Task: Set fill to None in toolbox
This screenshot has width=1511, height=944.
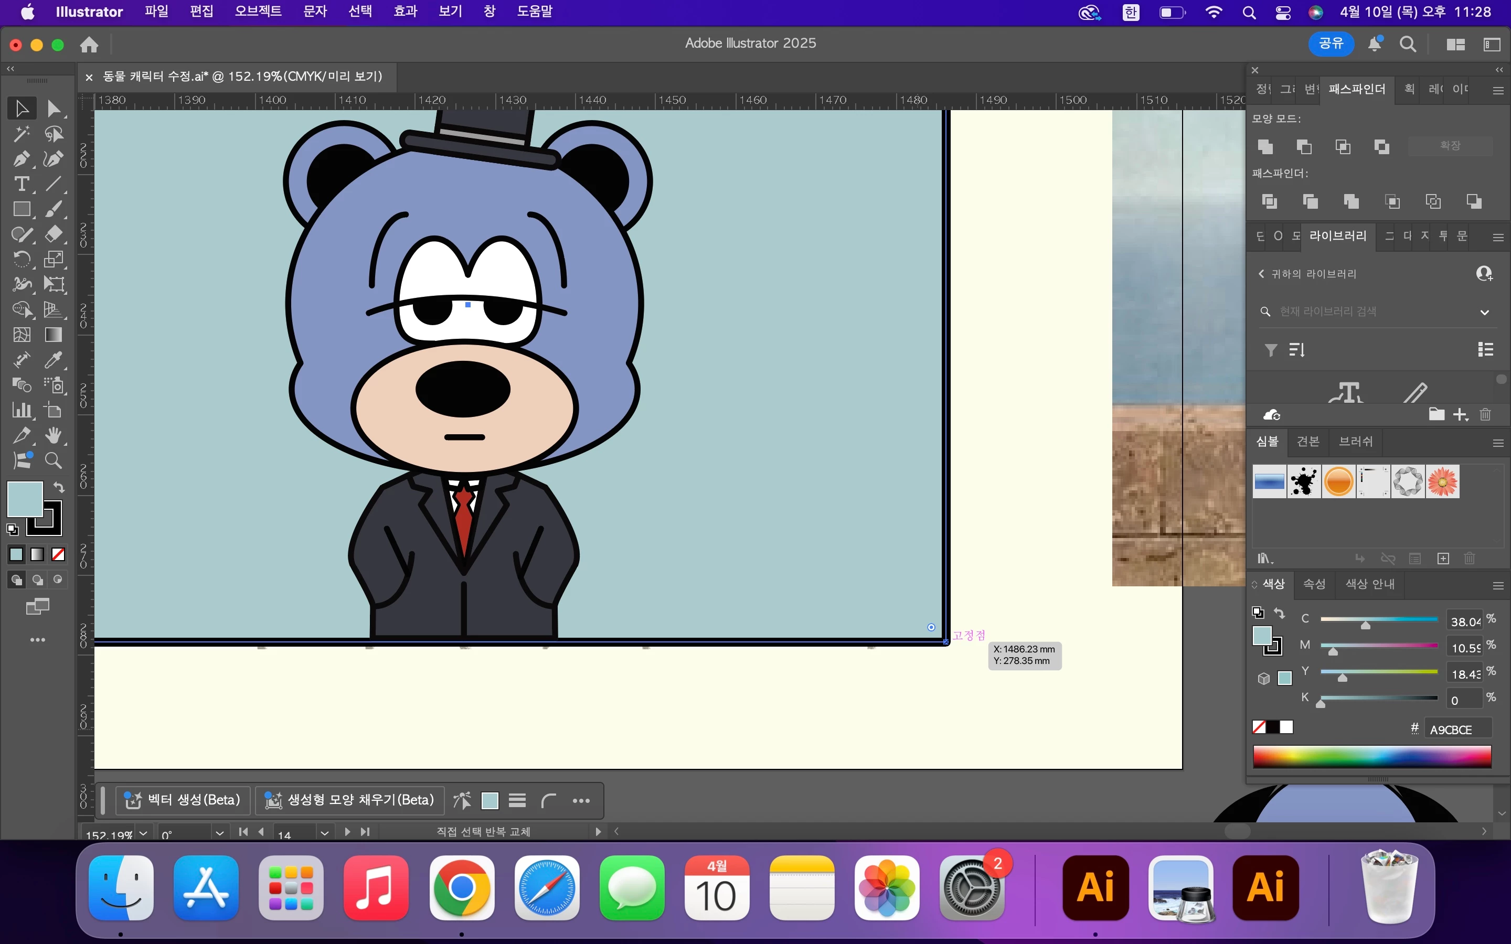Action: point(58,554)
